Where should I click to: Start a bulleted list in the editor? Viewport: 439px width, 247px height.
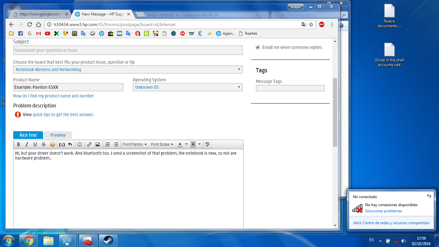coord(116,144)
